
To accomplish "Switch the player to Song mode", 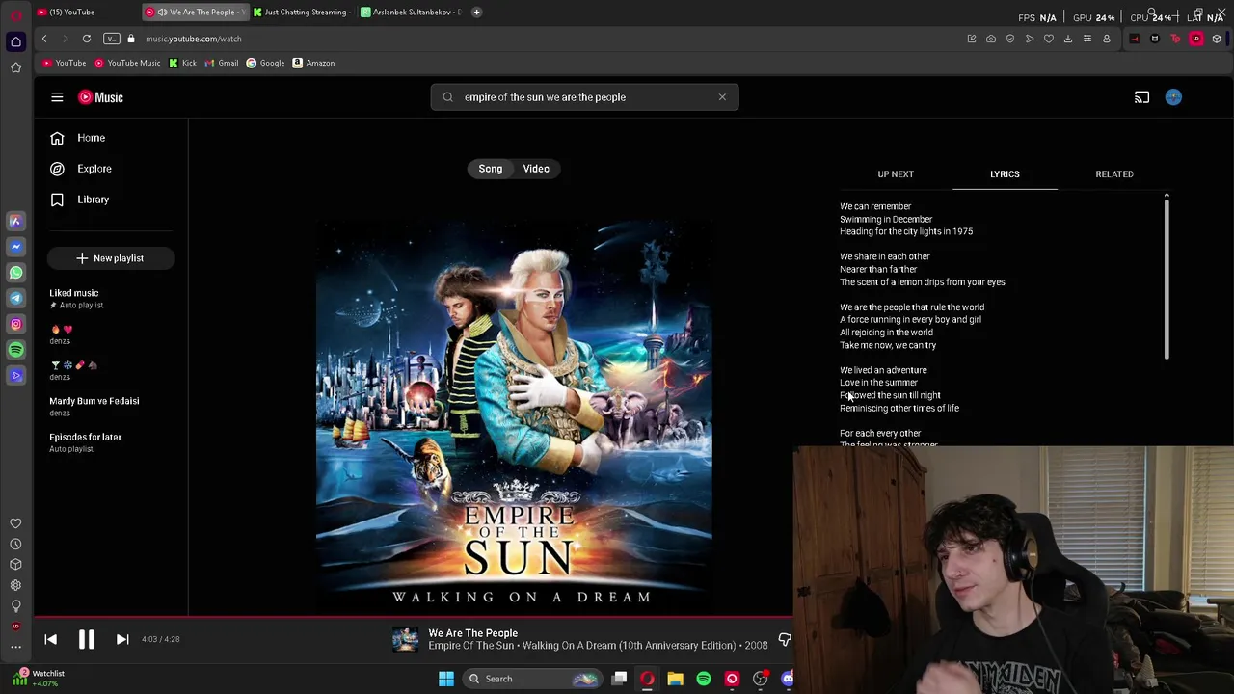I will pyautogui.click(x=491, y=169).
